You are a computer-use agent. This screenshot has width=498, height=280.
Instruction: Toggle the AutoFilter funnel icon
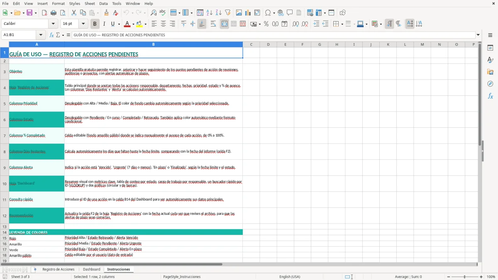227,13
